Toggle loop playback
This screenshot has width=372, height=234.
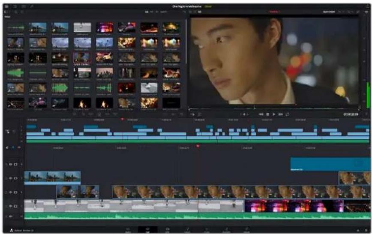(x=287, y=114)
